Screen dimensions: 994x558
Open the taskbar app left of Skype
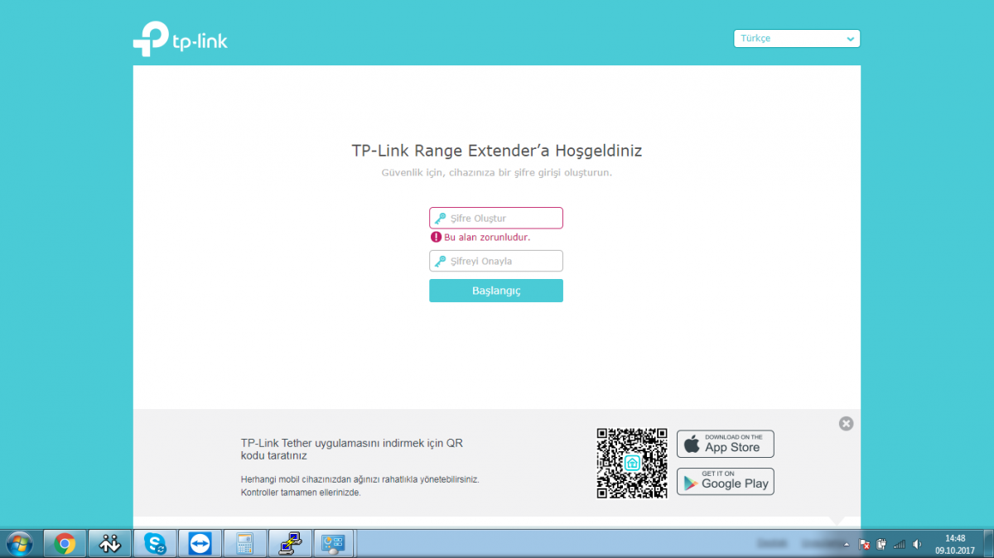click(110, 544)
